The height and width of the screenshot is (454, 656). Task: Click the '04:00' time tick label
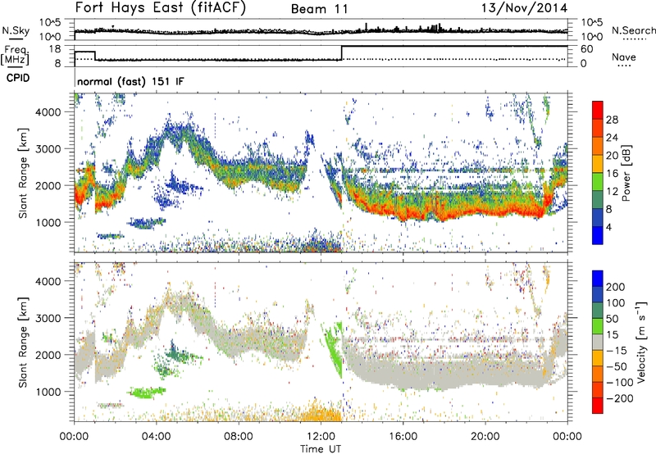click(156, 437)
